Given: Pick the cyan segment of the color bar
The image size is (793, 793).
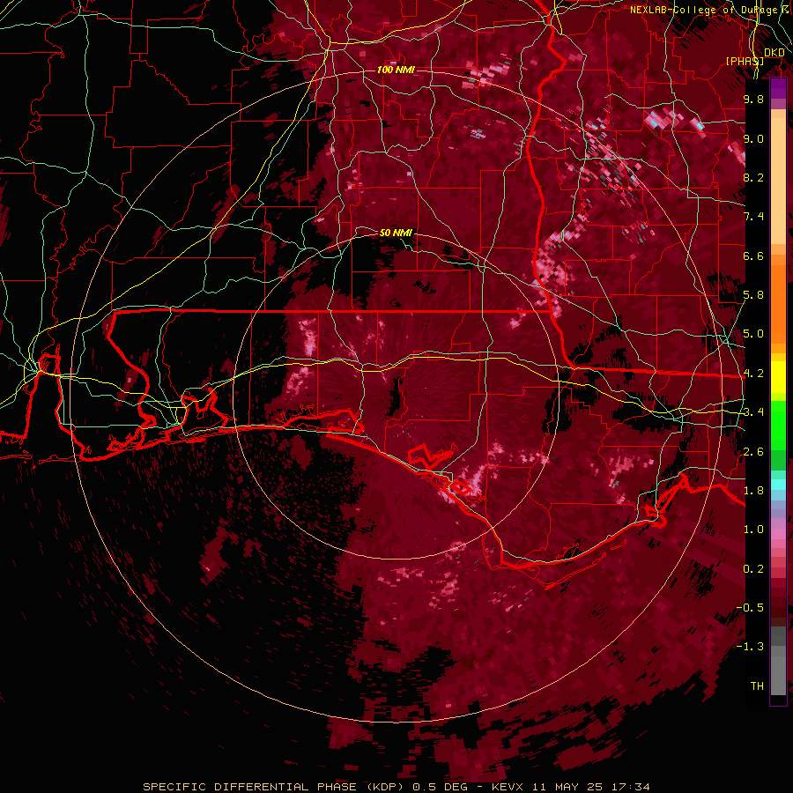Looking at the screenshot, I should click(778, 485).
